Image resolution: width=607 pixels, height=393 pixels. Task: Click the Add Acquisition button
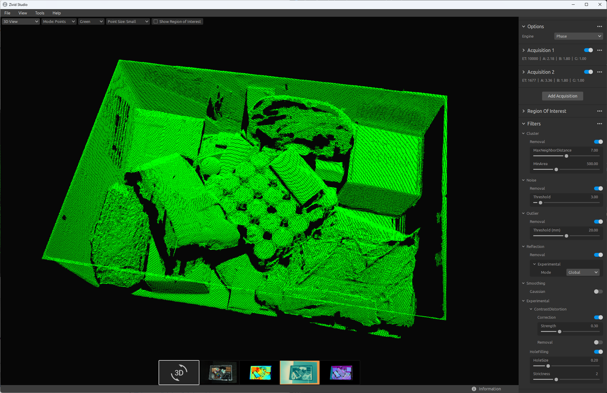click(x=562, y=95)
